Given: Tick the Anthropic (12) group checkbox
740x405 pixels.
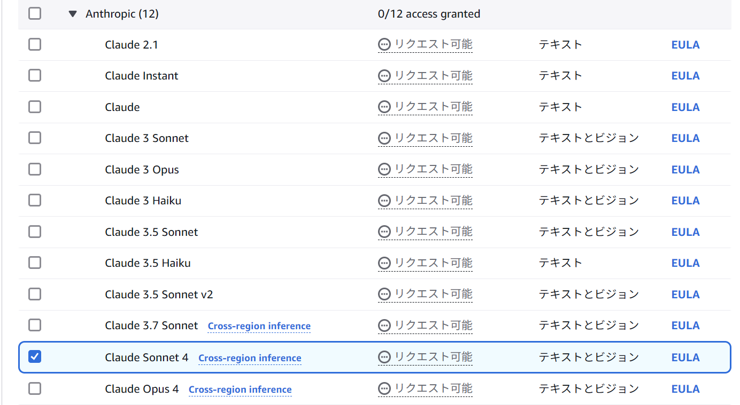Looking at the screenshot, I should point(35,13).
